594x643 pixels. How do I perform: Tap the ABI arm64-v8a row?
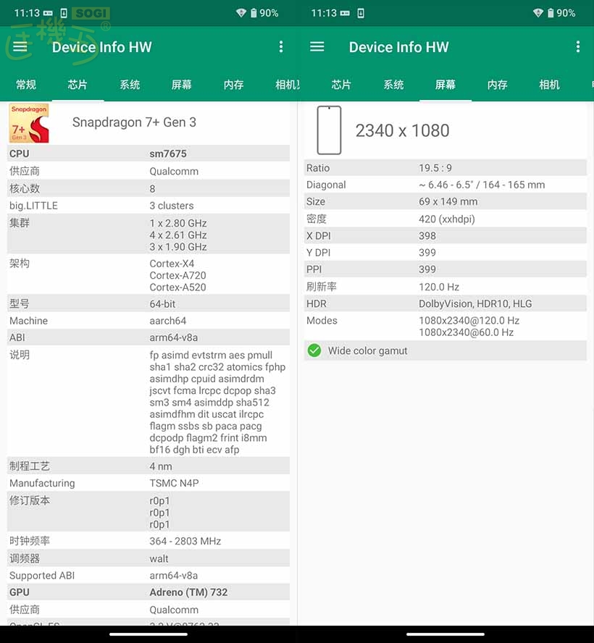148,337
